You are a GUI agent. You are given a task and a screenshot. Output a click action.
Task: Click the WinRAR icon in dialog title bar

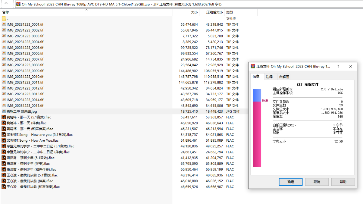click(x=253, y=66)
